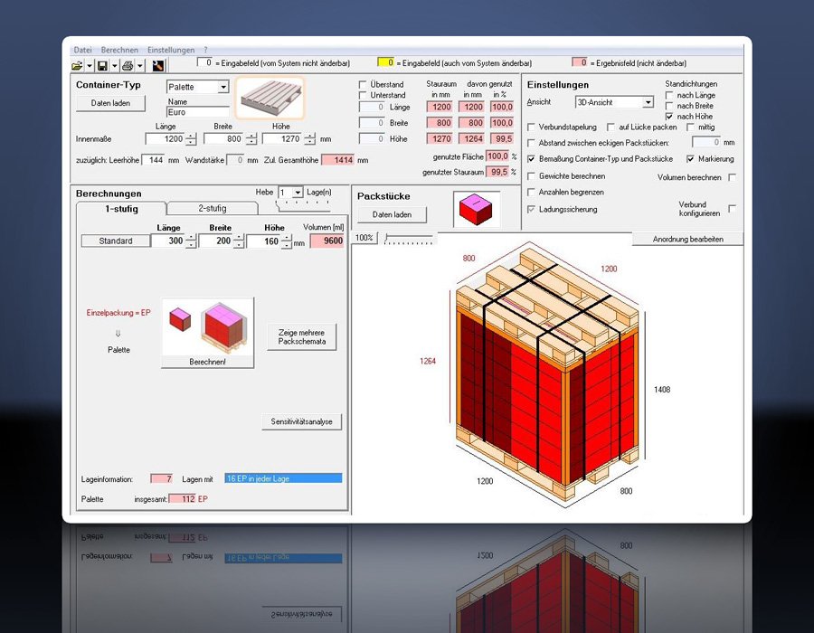The width and height of the screenshot is (814, 633).
Task: Expand the arrow next to printer icon
Action: (140, 65)
